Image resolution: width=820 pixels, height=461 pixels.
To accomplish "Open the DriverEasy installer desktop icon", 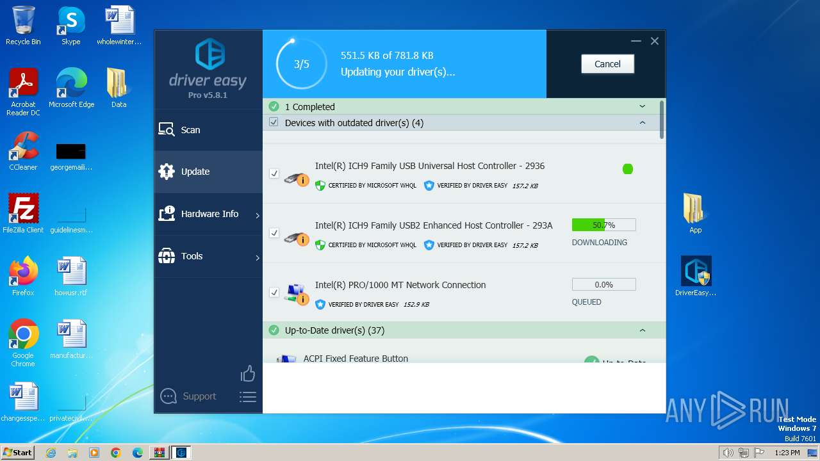I will [696, 277].
